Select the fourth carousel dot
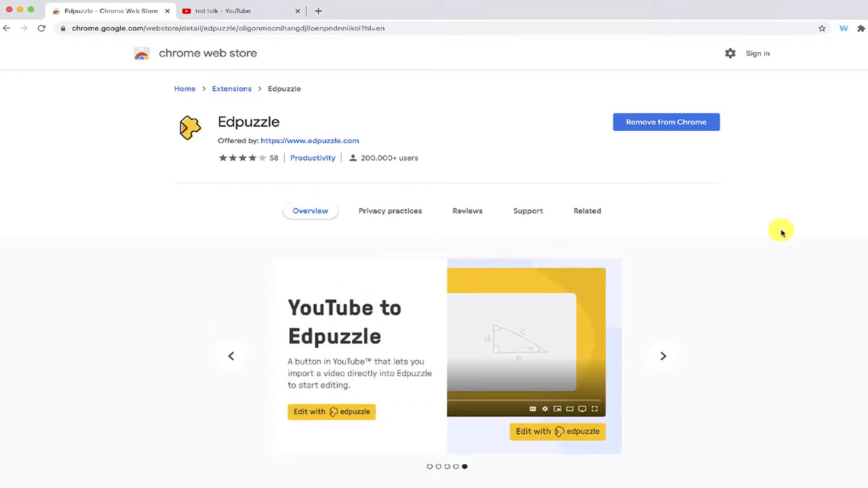This screenshot has height=488, width=868. point(456,466)
